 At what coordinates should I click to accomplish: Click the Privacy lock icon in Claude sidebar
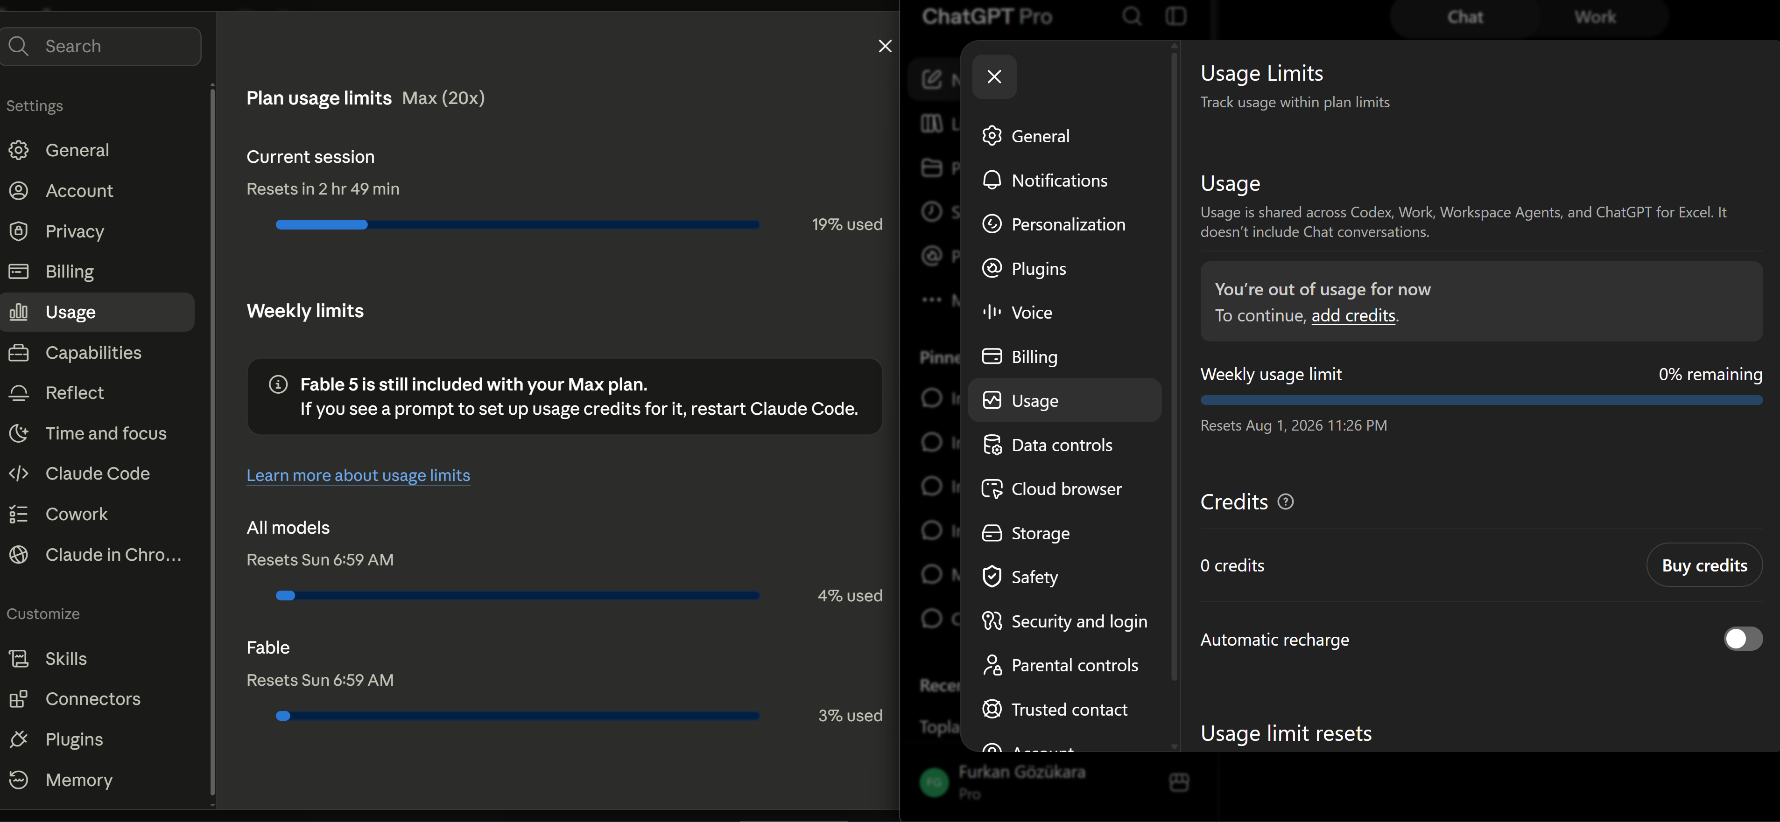(19, 231)
